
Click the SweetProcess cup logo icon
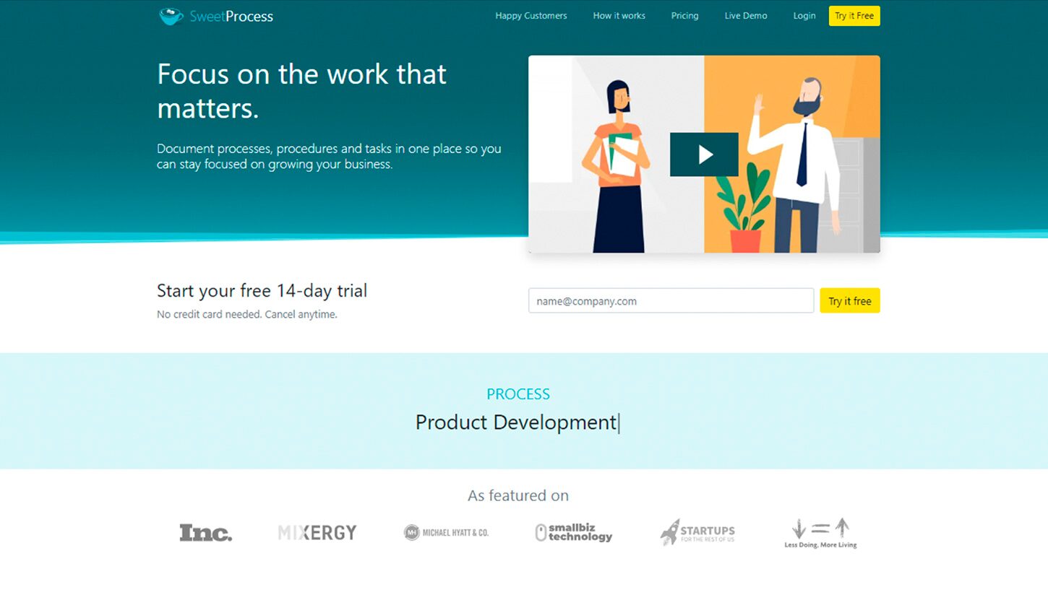(x=171, y=16)
